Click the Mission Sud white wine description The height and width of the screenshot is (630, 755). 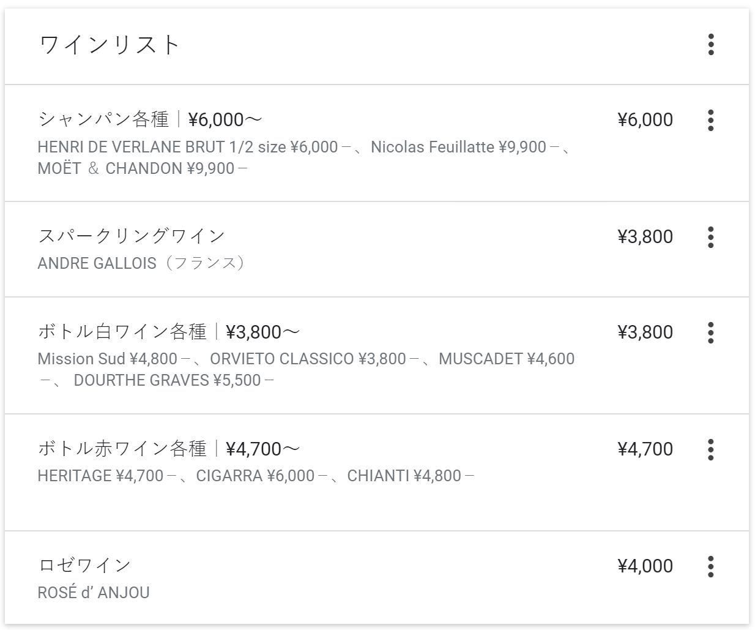306,369
